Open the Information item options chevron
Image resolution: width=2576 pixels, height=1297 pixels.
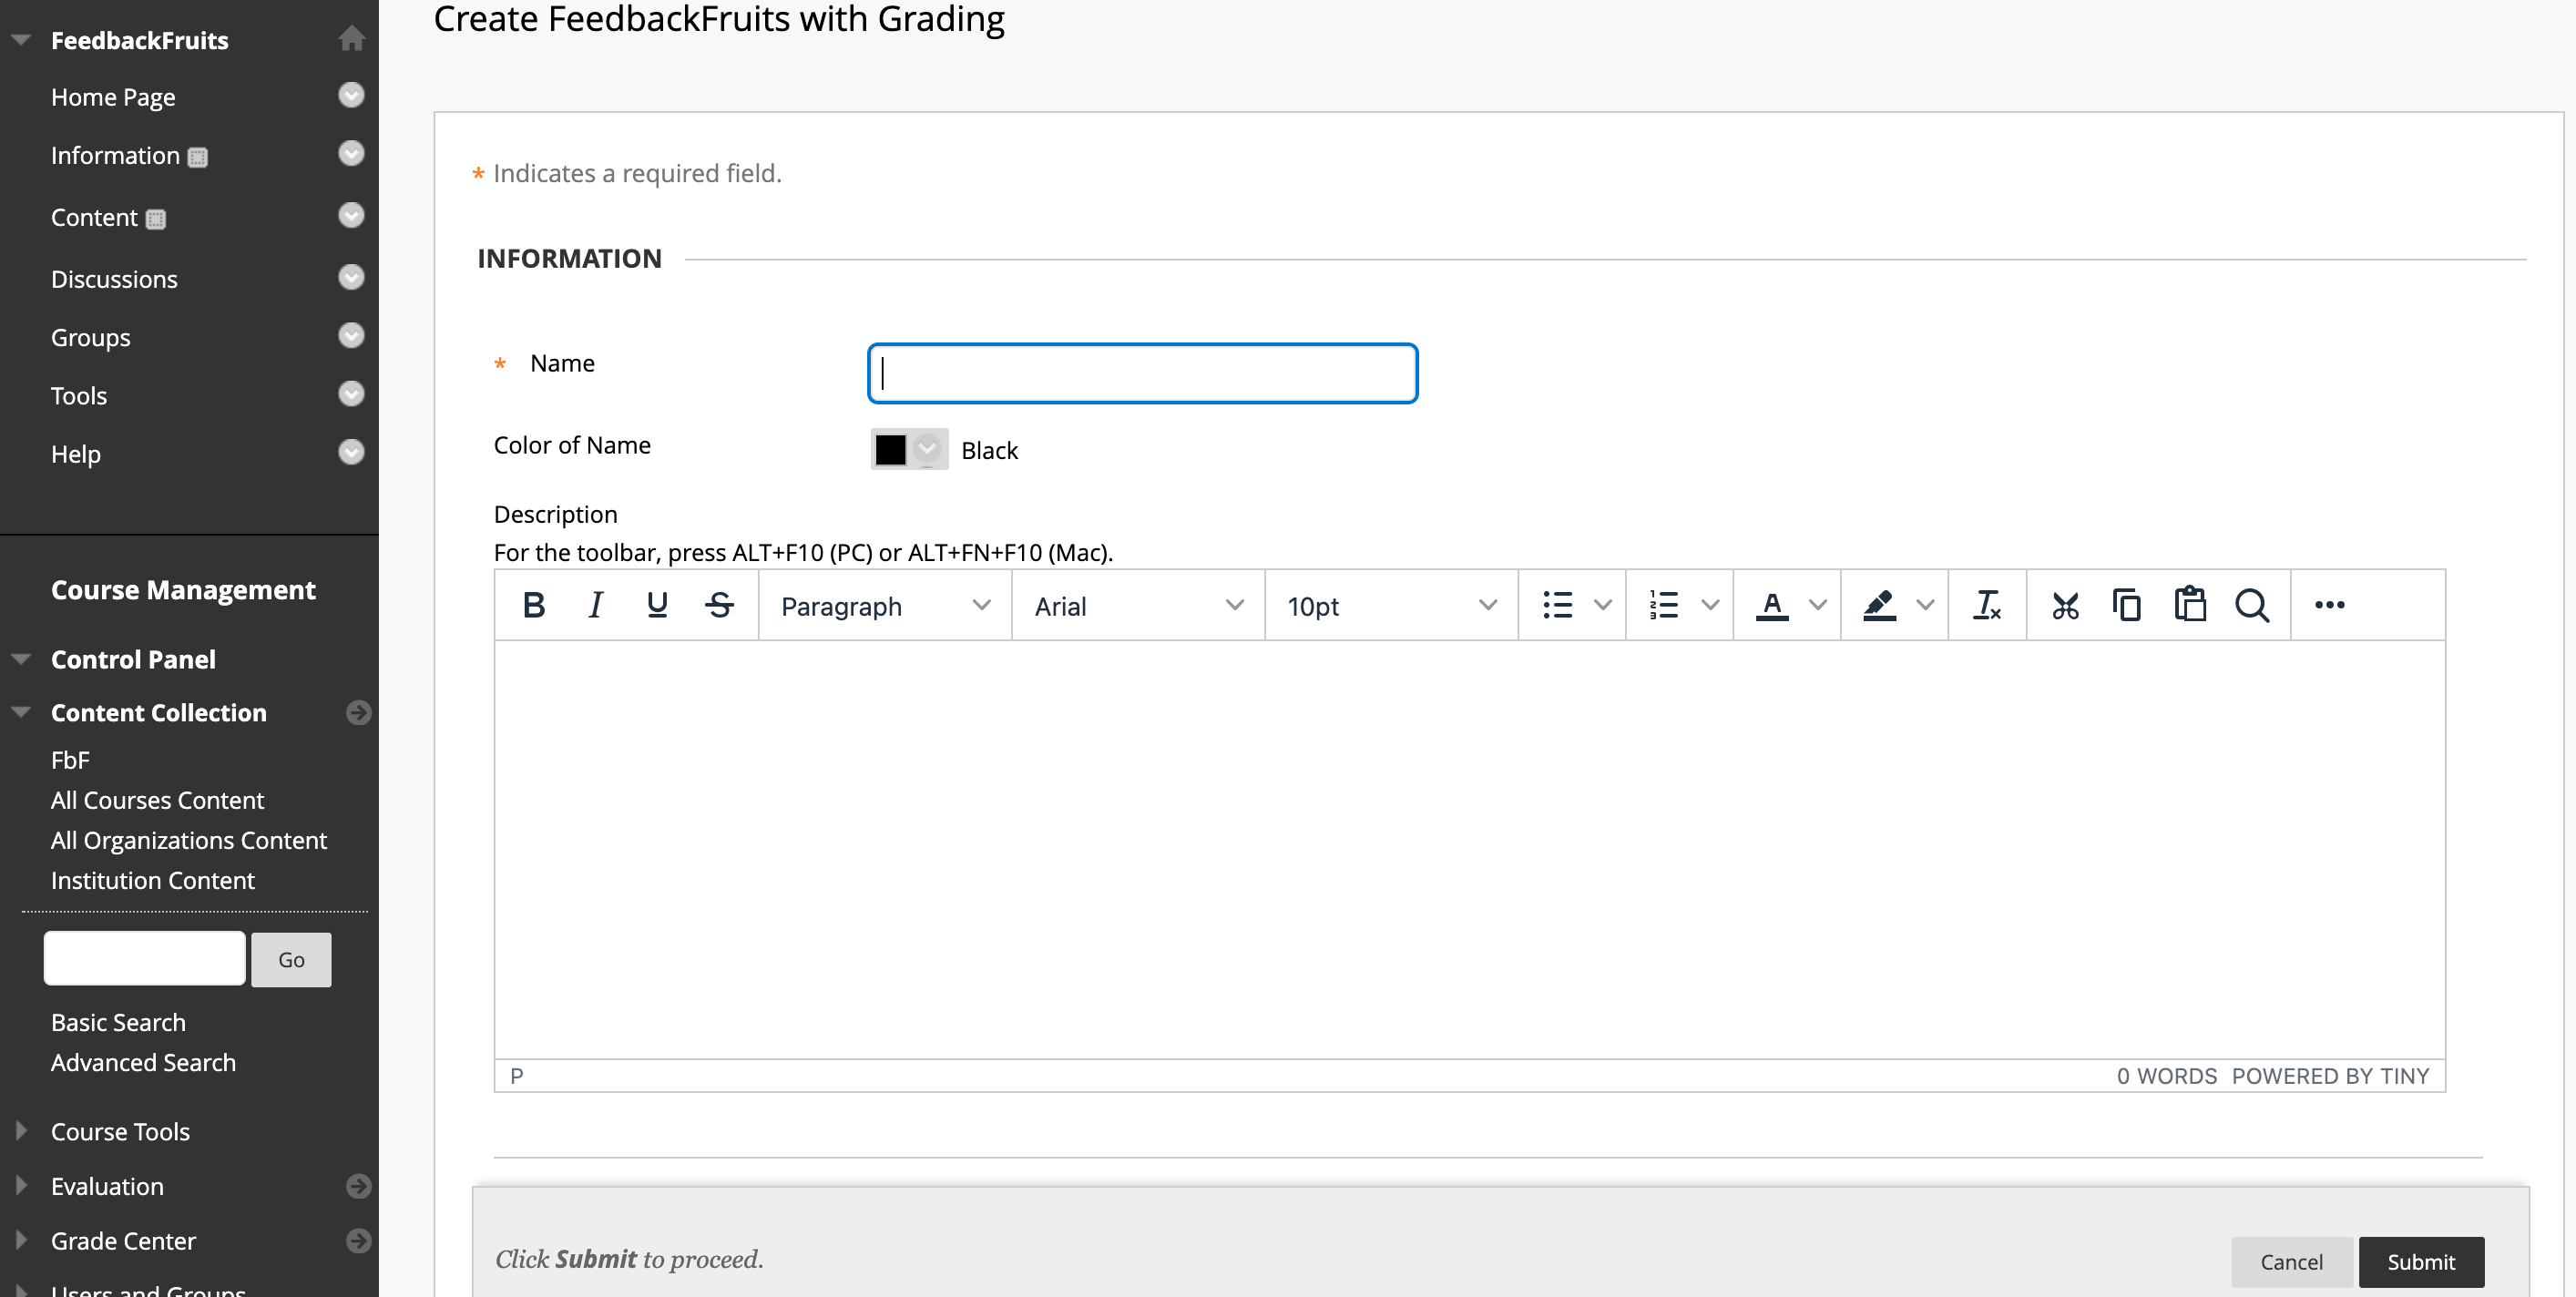[x=351, y=153]
